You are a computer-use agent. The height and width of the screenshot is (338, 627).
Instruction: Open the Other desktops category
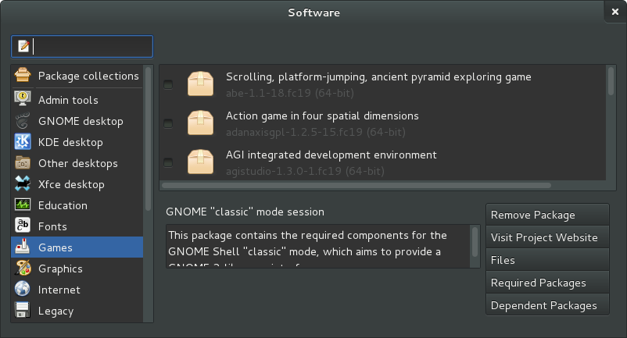click(77, 163)
